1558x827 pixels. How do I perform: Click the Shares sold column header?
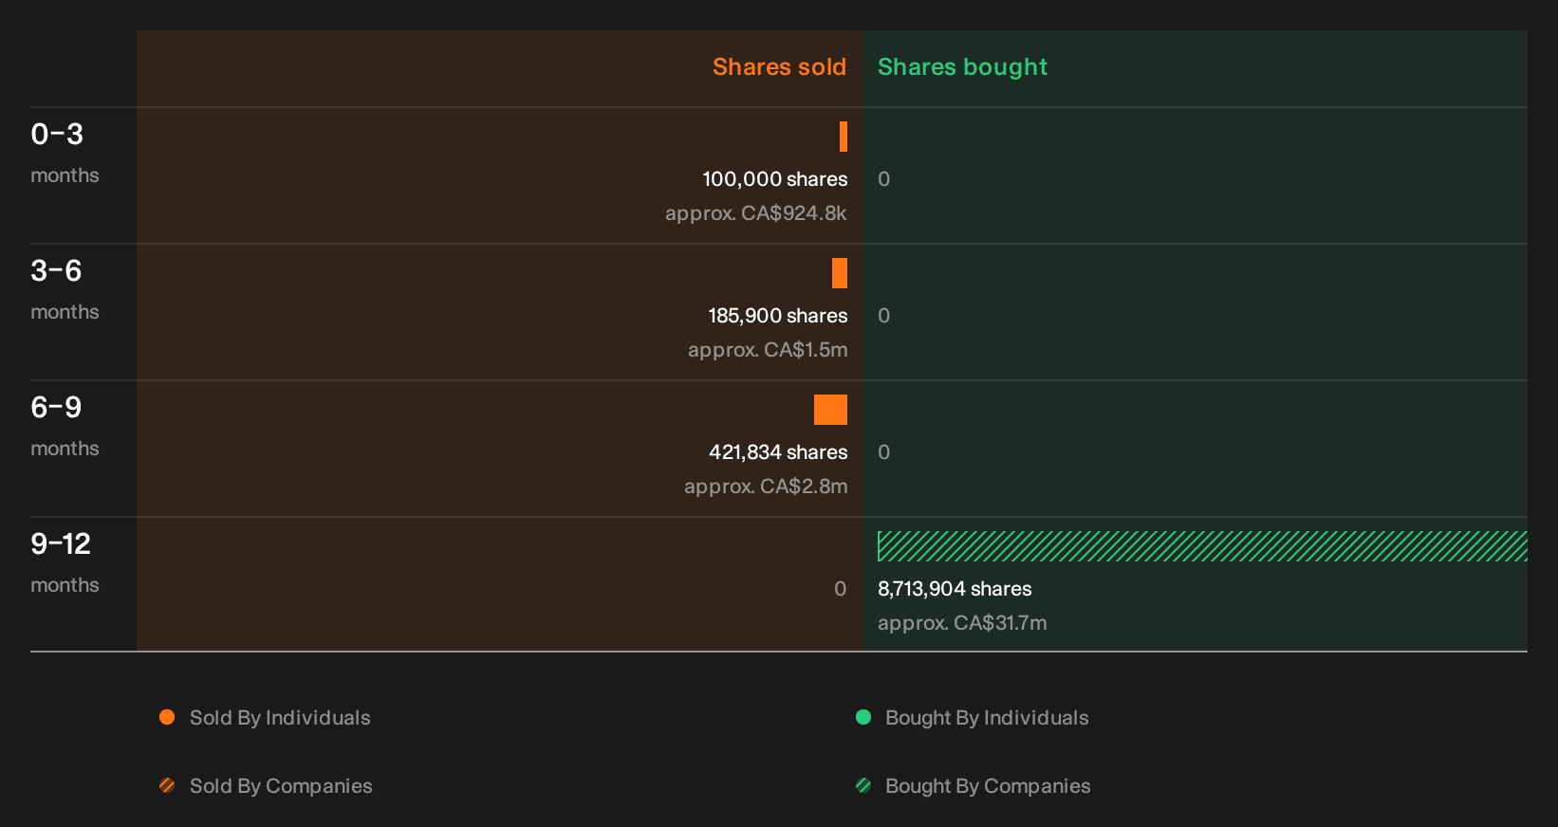coord(779,67)
